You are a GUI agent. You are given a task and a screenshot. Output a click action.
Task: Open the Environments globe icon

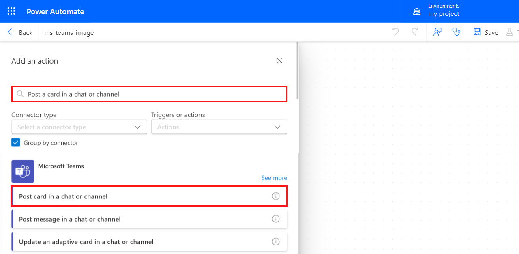417,11
